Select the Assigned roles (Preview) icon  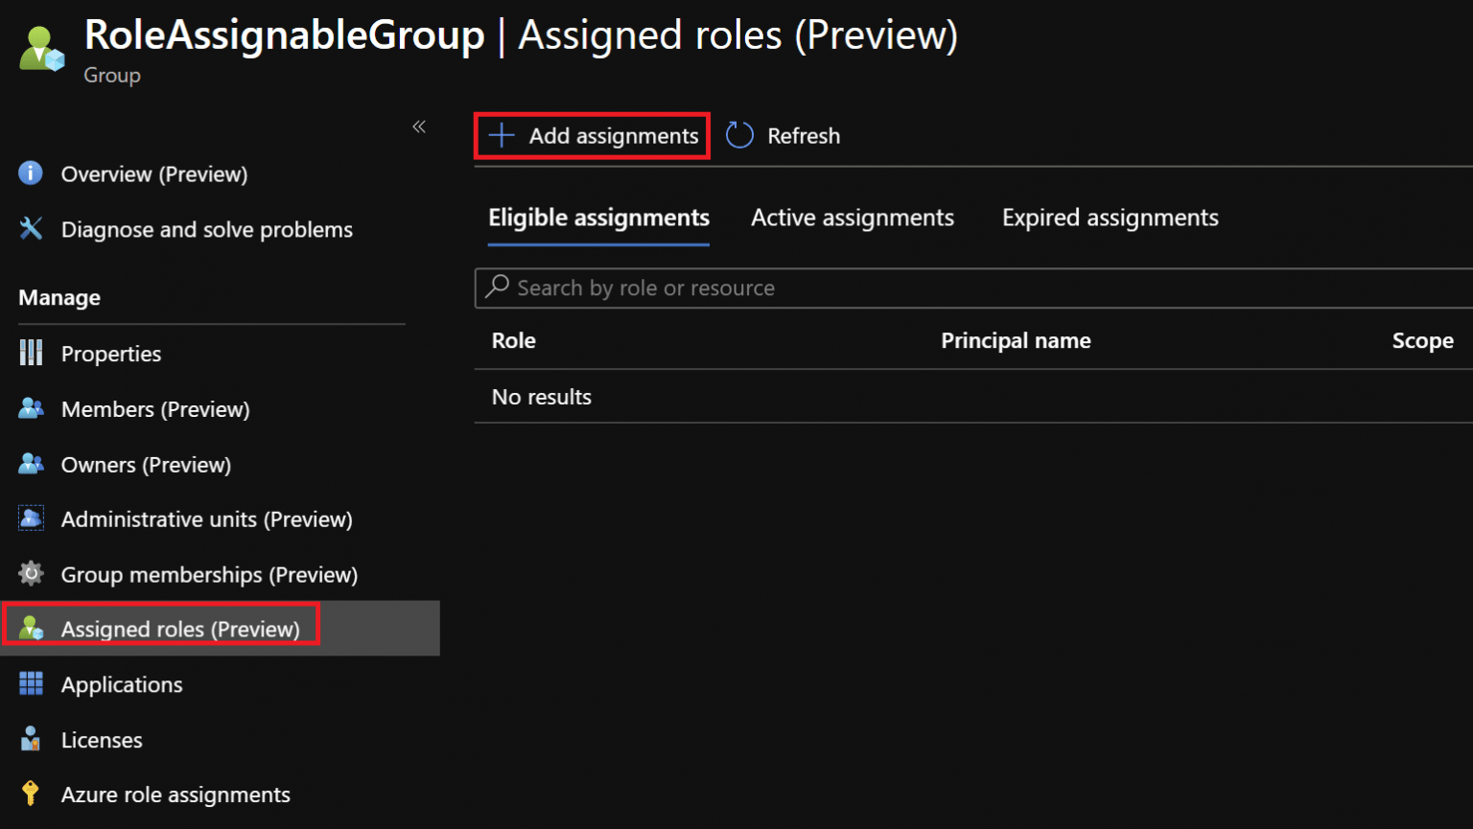pos(32,628)
